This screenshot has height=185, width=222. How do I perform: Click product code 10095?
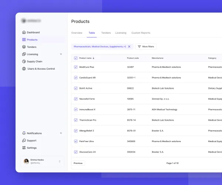[130, 99]
